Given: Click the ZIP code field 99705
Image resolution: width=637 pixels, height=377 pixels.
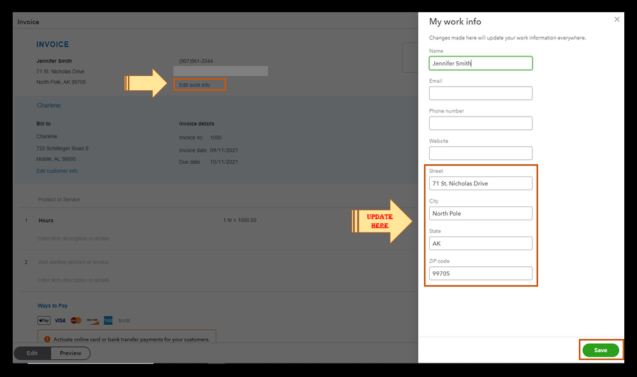Looking at the screenshot, I should [481, 274].
